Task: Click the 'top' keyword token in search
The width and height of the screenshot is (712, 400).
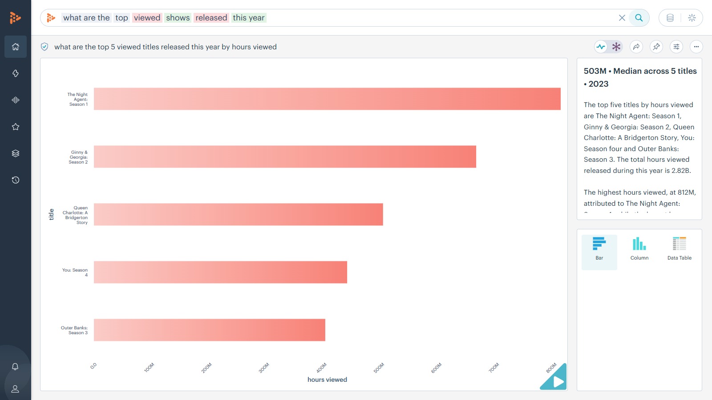Action: tap(121, 18)
